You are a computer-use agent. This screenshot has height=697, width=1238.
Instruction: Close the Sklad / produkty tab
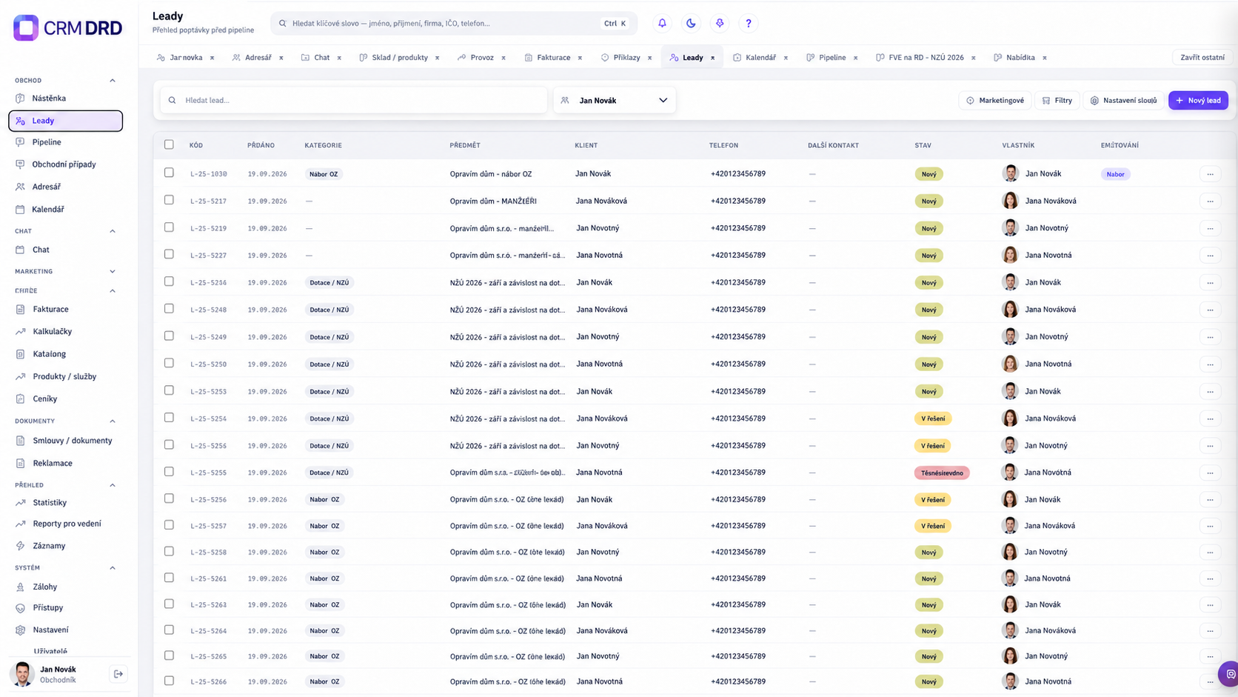pos(437,58)
